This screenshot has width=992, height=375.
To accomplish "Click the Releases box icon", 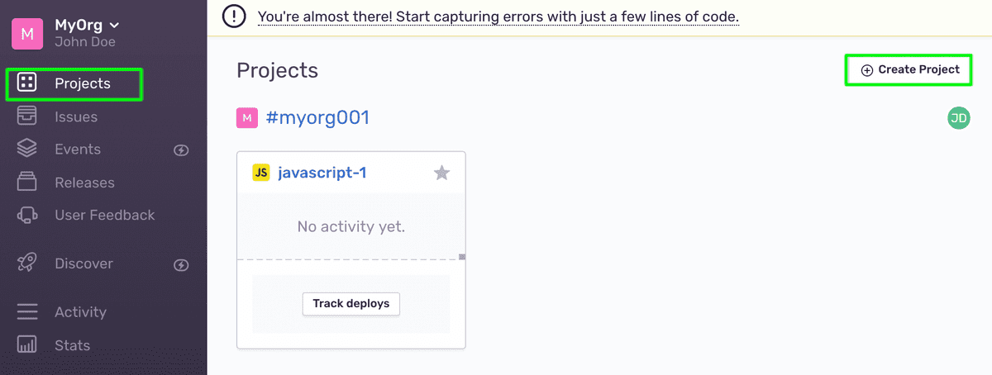I will pyautogui.click(x=27, y=182).
